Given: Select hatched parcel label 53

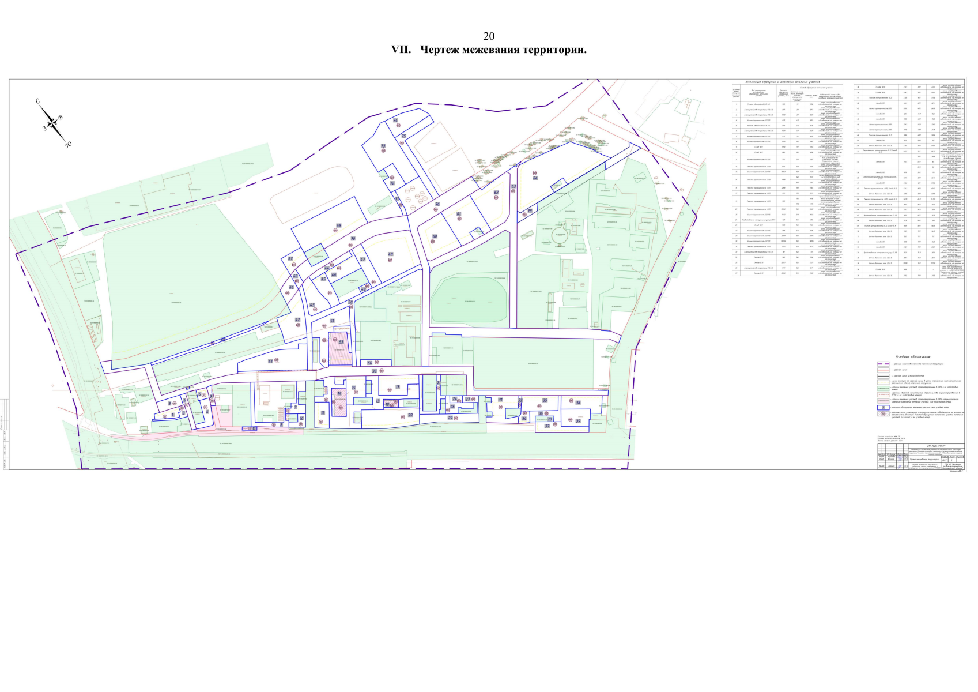Looking at the screenshot, I should (341, 342).
